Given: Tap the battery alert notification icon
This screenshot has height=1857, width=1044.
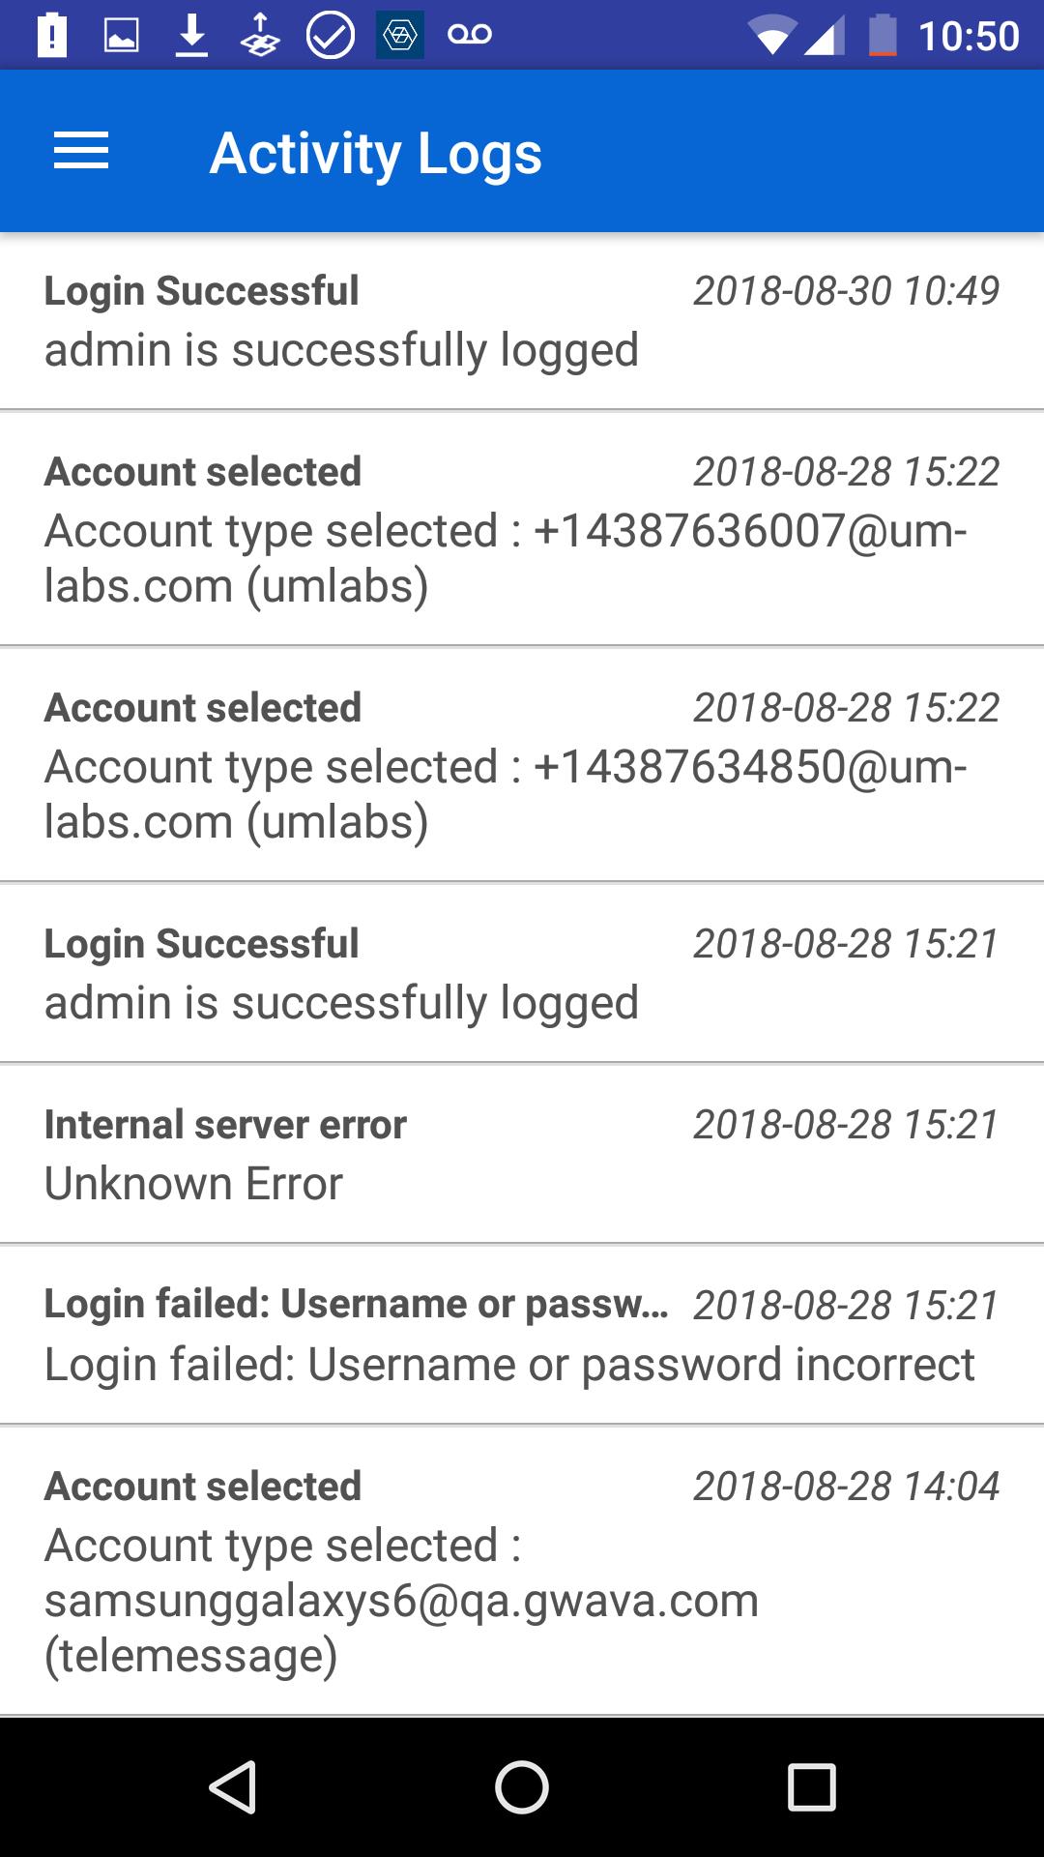Looking at the screenshot, I should 52,36.
